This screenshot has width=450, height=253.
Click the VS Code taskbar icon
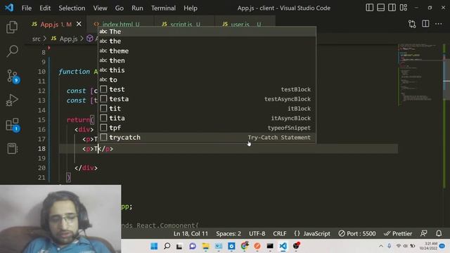click(x=283, y=246)
